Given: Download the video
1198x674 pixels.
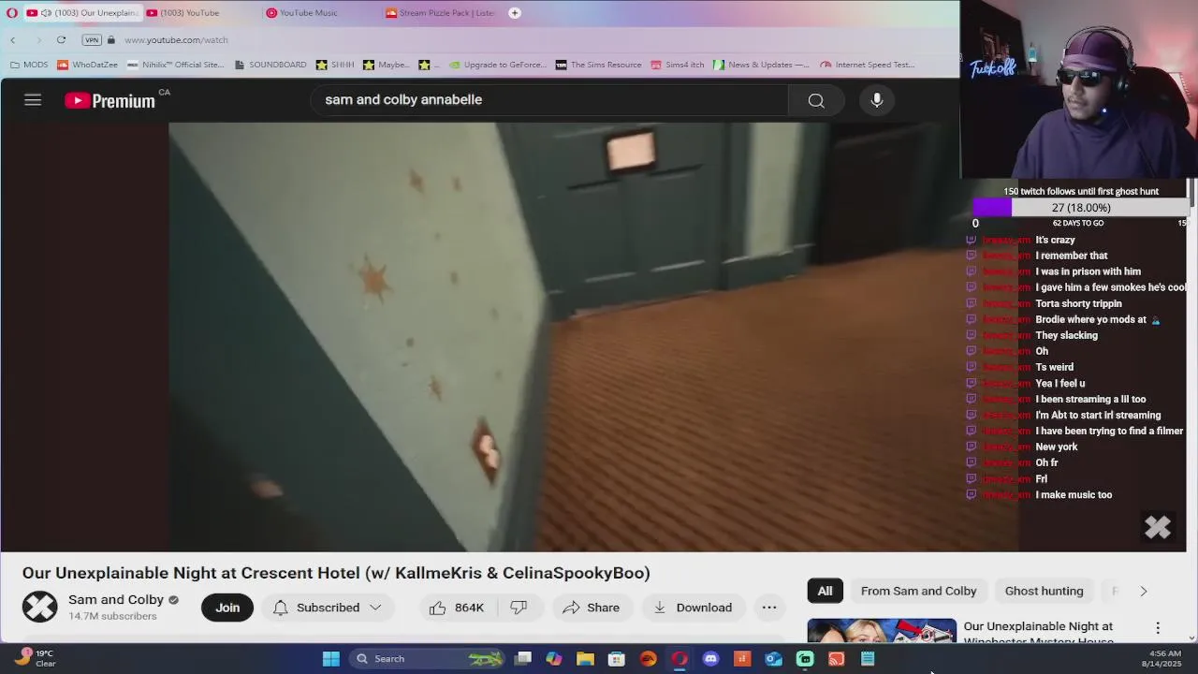Looking at the screenshot, I should [694, 608].
